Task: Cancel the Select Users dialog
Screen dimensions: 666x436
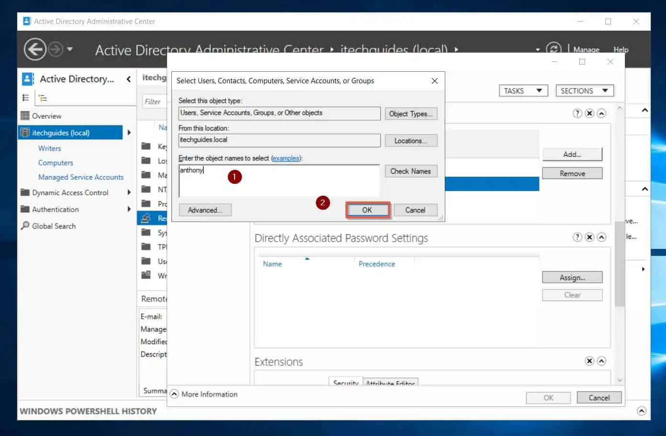Action: click(x=415, y=210)
